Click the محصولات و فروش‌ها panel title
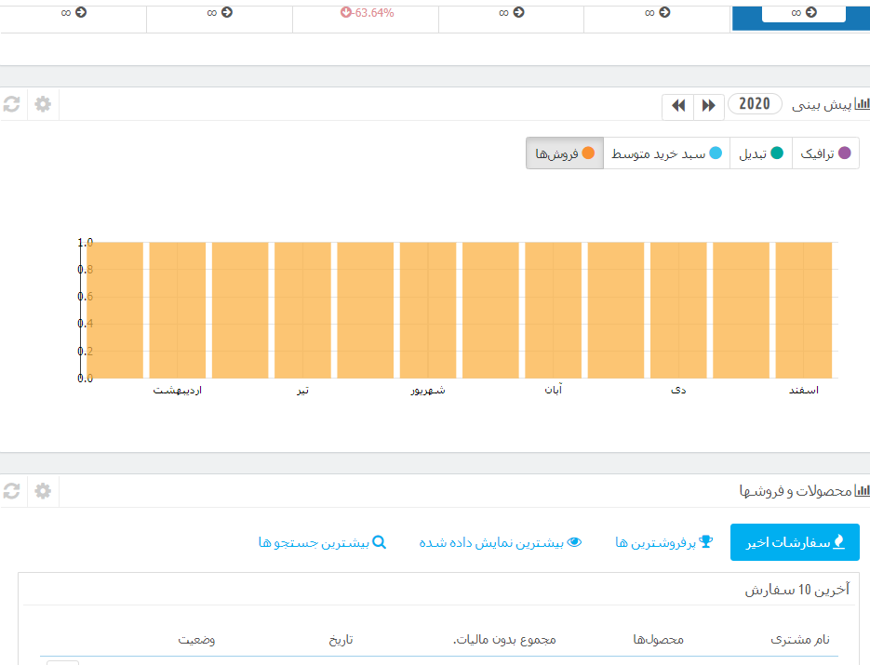Viewport: 870px width, 665px height. pos(795,491)
